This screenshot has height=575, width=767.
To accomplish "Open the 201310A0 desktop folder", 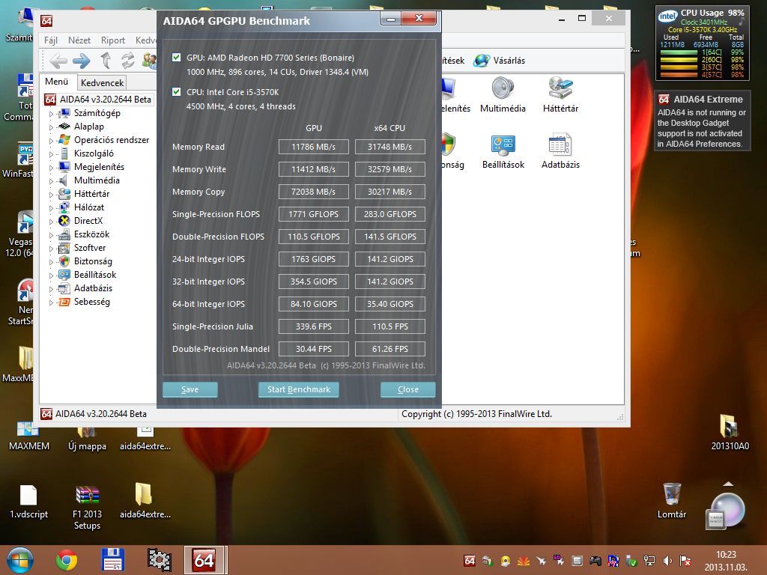I will click(730, 432).
